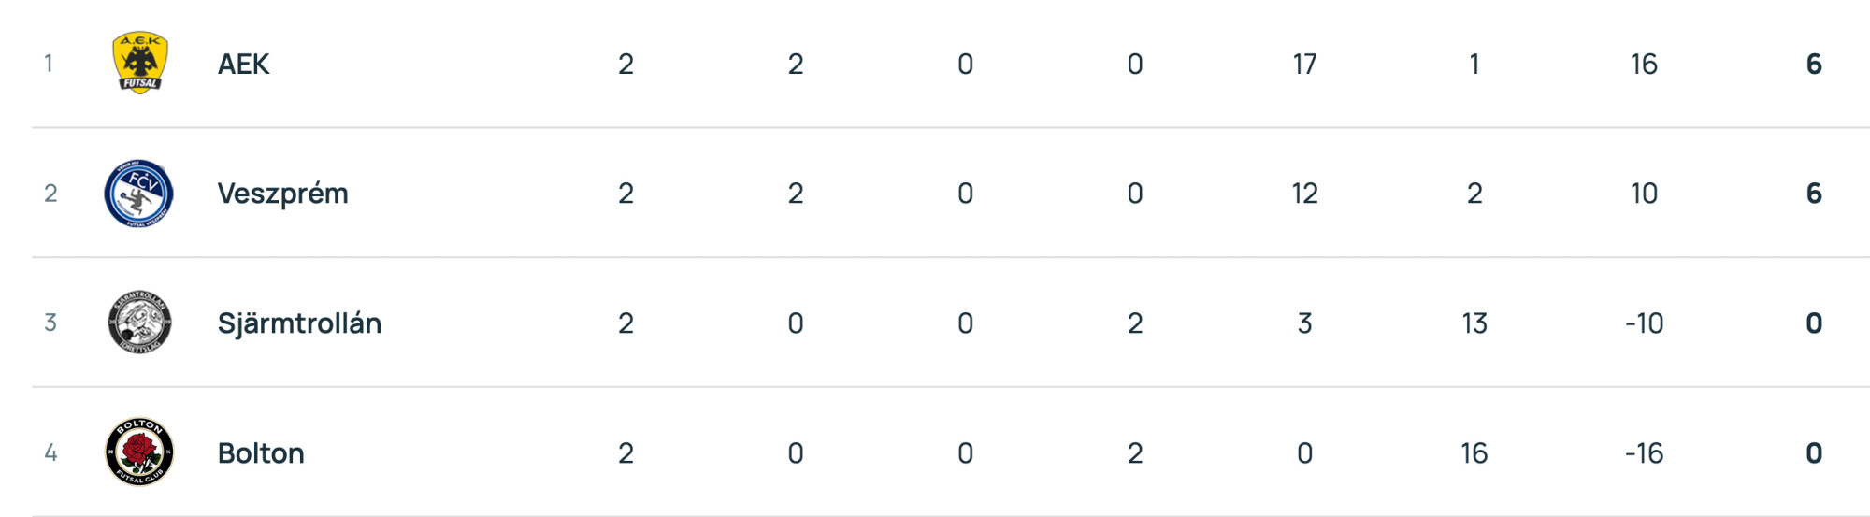Click the Bolton red rose crest

click(139, 452)
